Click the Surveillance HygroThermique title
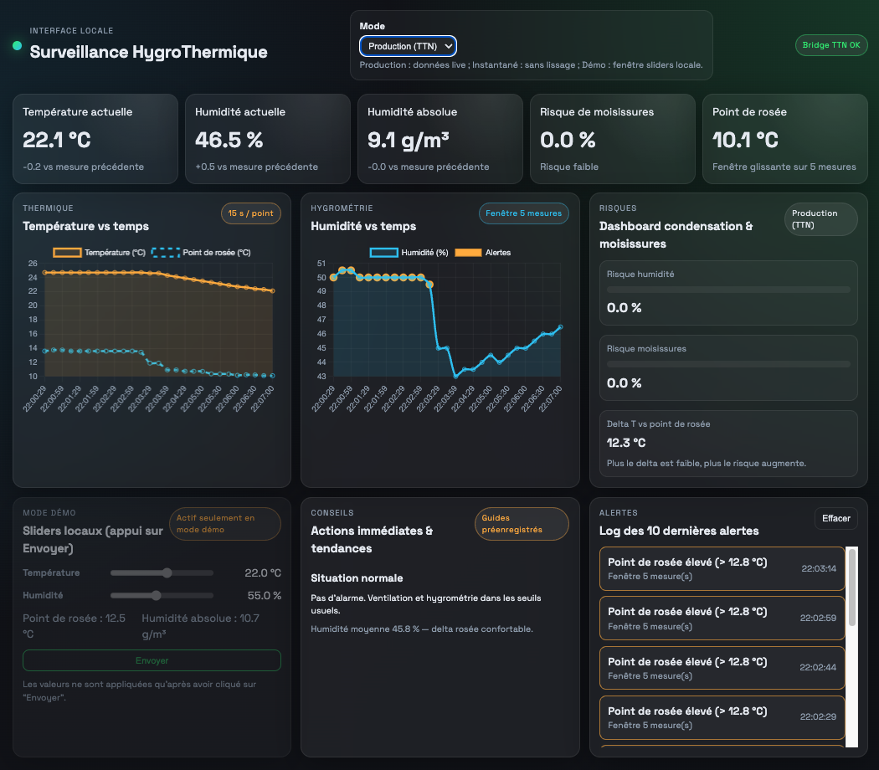 coord(148,52)
